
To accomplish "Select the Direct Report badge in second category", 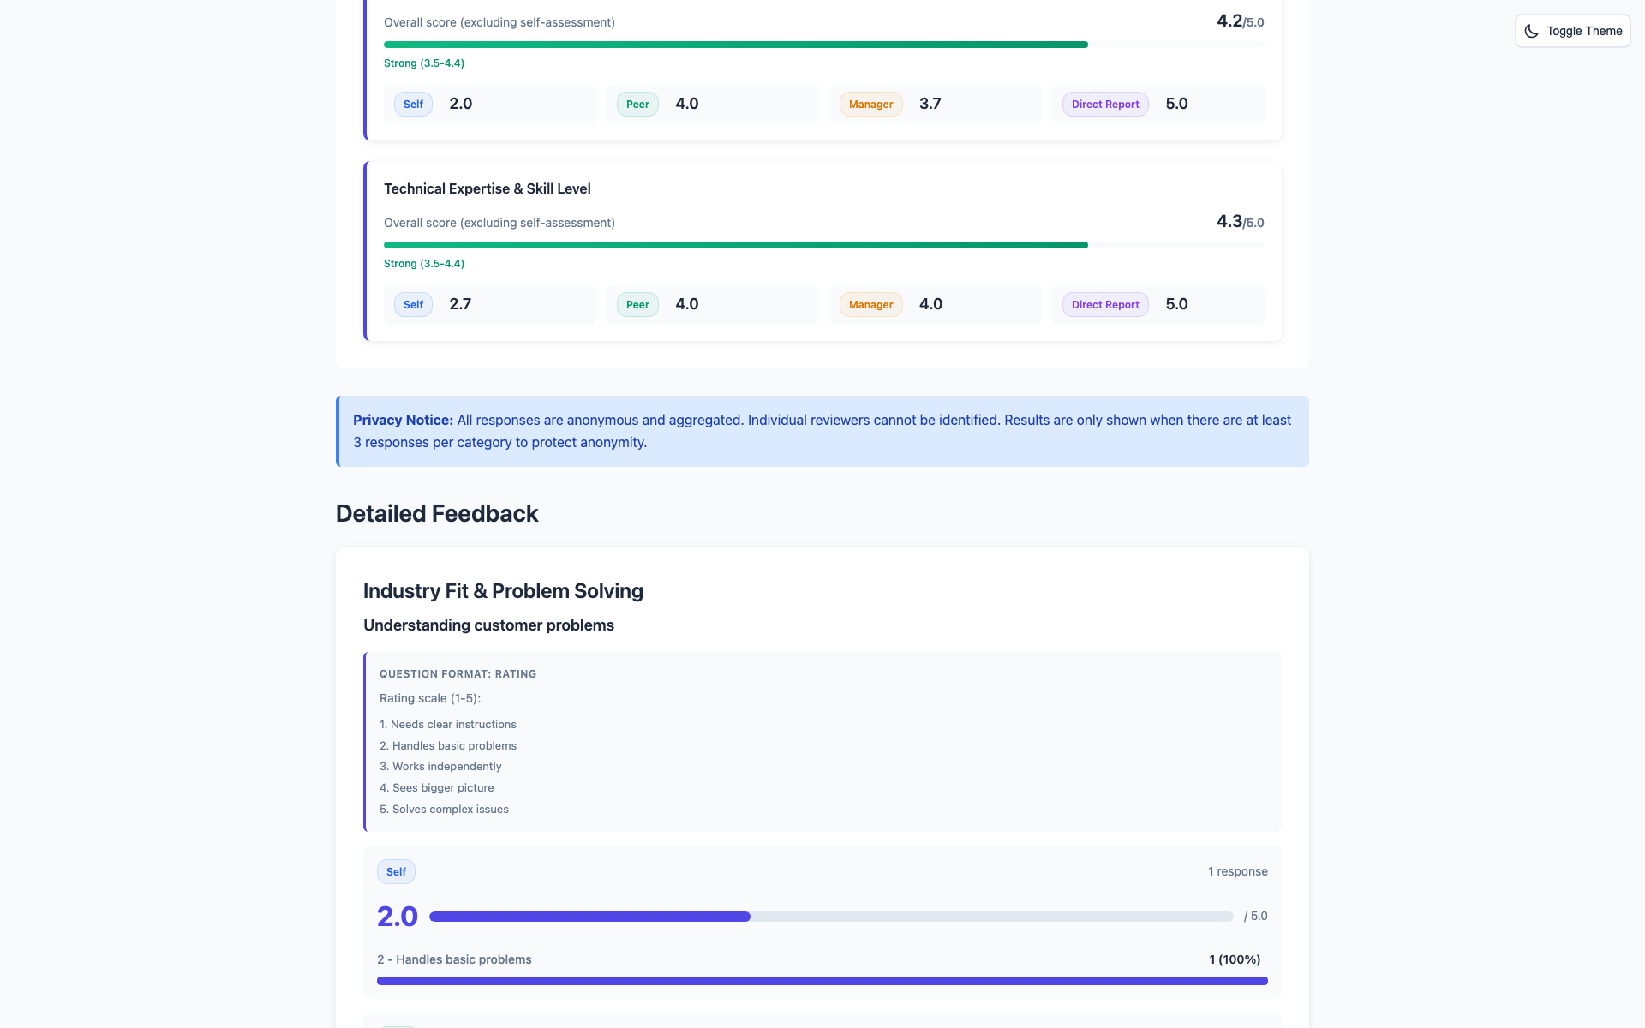I will [x=1104, y=304].
